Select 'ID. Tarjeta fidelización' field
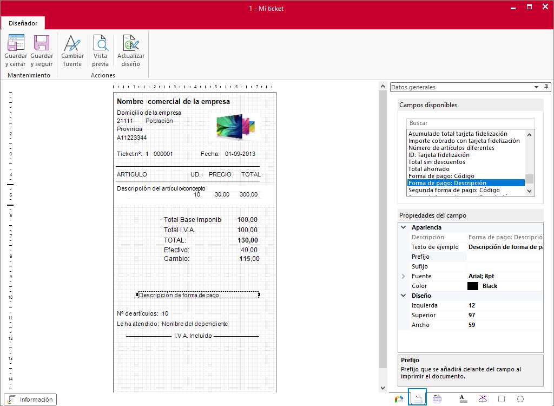Viewport: 554px width, 406px height. (x=439, y=155)
